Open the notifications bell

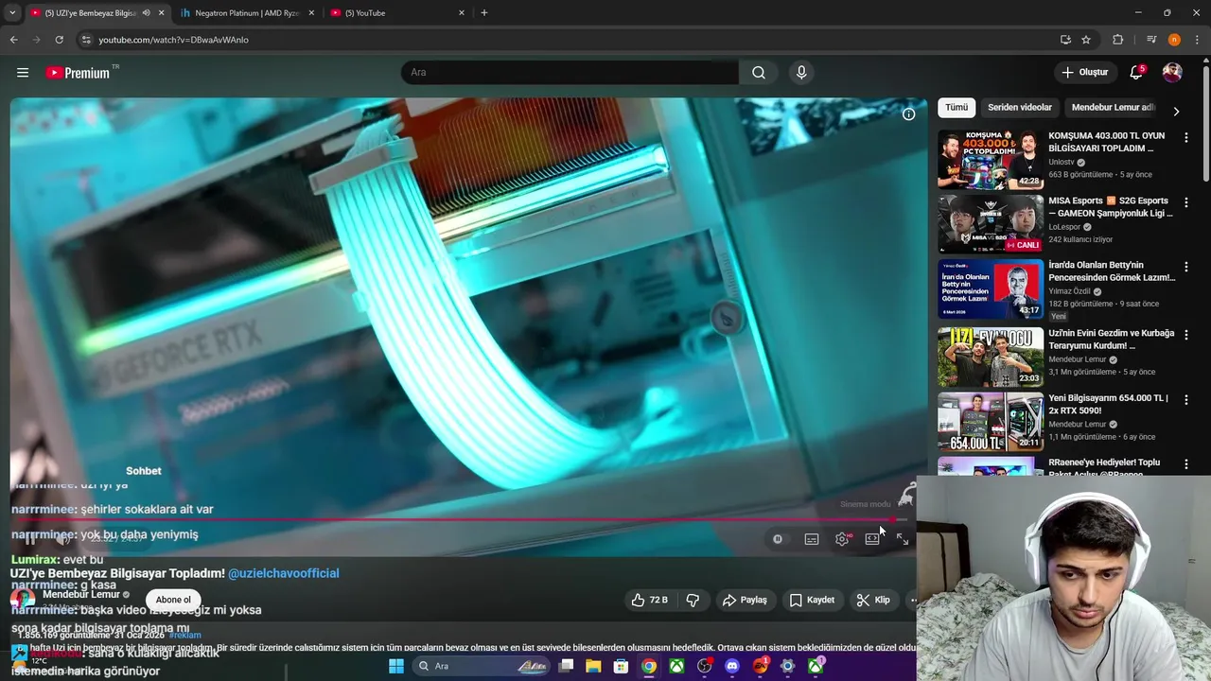coord(1136,73)
